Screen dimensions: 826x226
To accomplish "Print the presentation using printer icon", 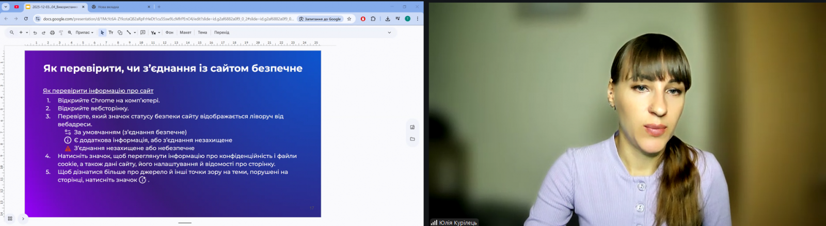I will tap(52, 33).
